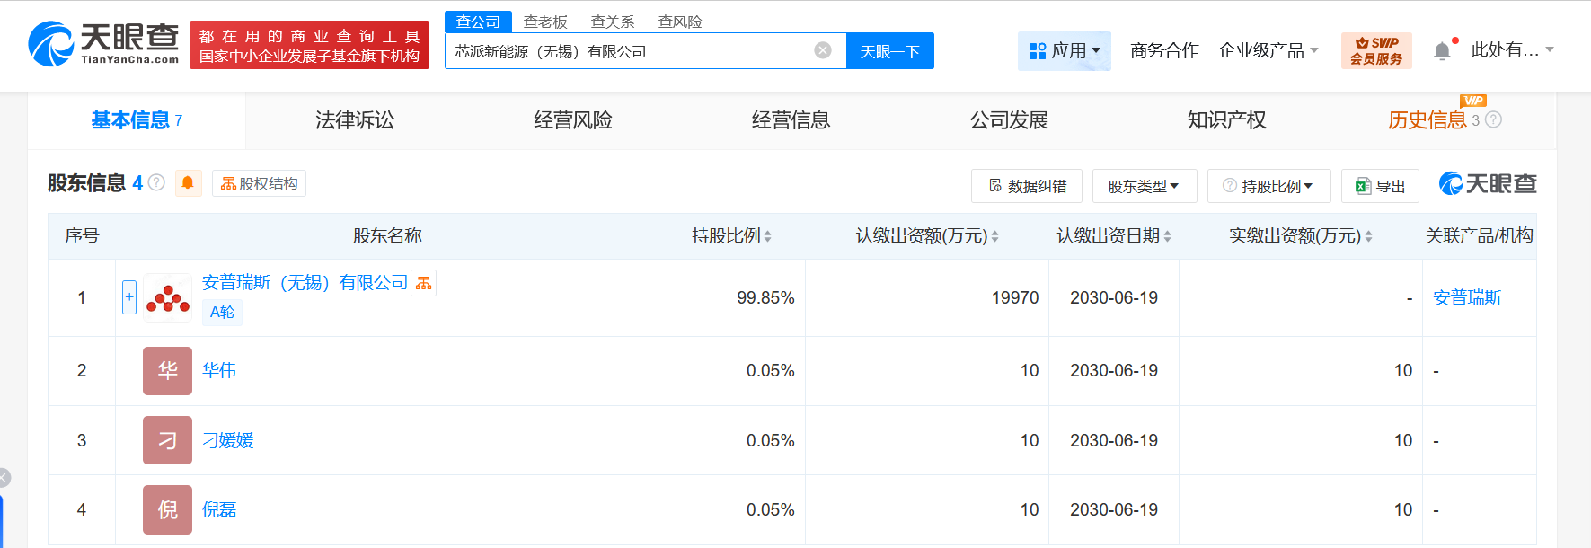Switch to the 经营信息 tab
Image resolution: width=1591 pixels, height=548 pixels.
791,120
